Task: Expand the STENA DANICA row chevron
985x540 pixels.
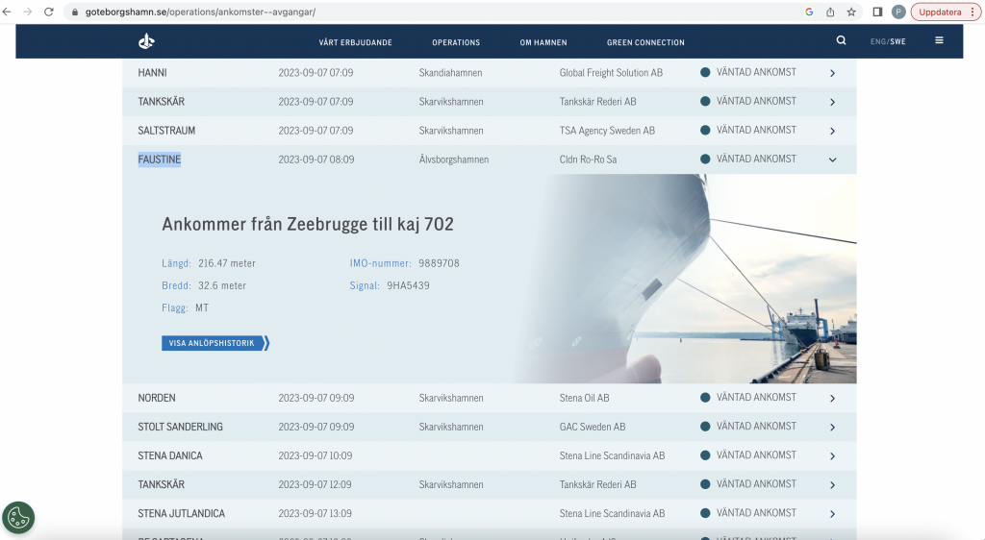Action: [832, 456]
